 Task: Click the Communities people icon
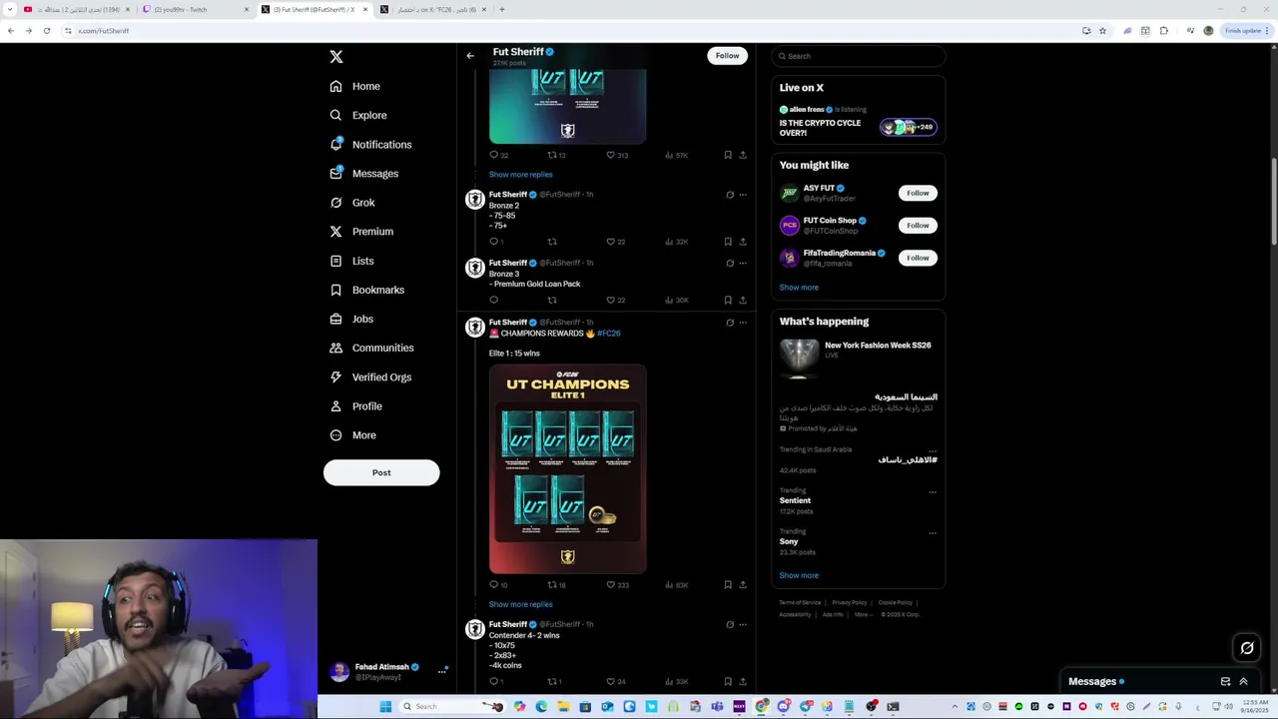(336, 348)
